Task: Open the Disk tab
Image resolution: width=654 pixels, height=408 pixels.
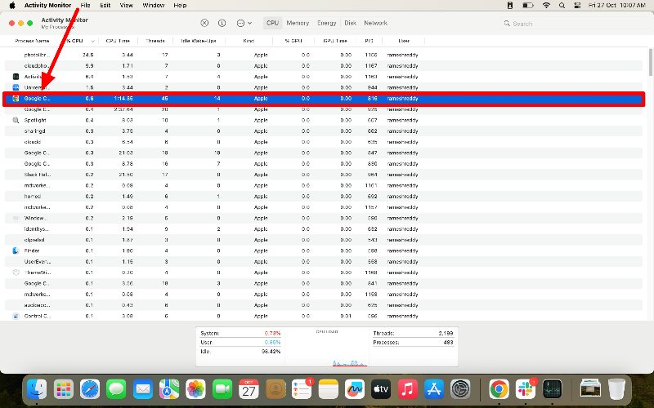Action: (x=350, y=23)
